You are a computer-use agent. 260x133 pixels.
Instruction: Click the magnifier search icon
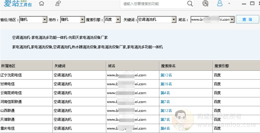pos(190,4)
